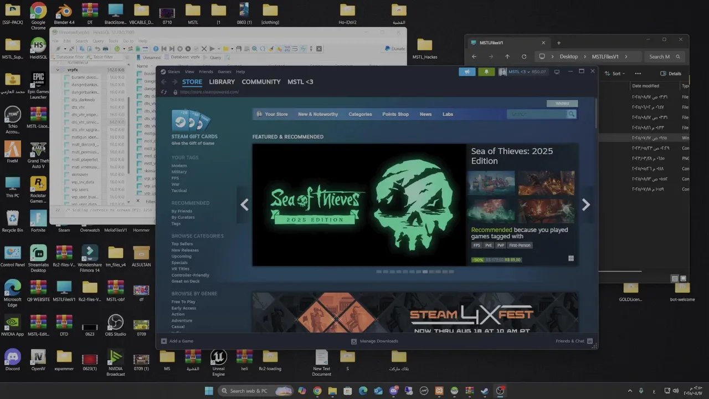The width and height of the screenshot is (709, 399).
Task: Click the run query play icon in HeidiSQL
Action: [x=212, y=49]
